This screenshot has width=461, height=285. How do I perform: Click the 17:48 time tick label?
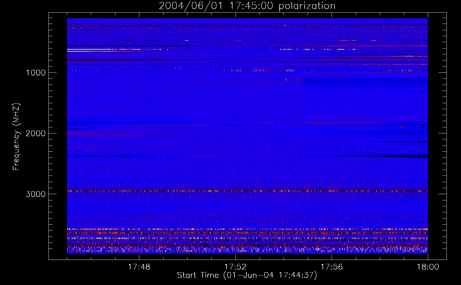tap(139, 267)
